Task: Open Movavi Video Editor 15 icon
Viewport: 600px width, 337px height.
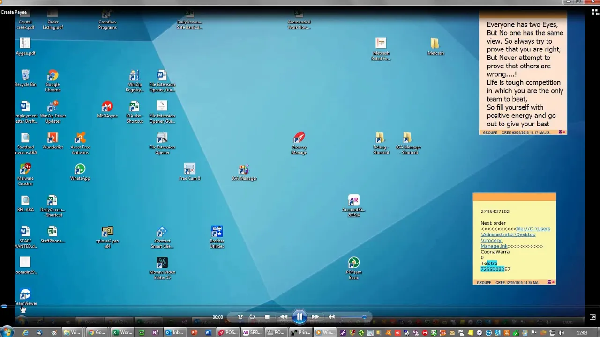Action: [x=162, y=269]
